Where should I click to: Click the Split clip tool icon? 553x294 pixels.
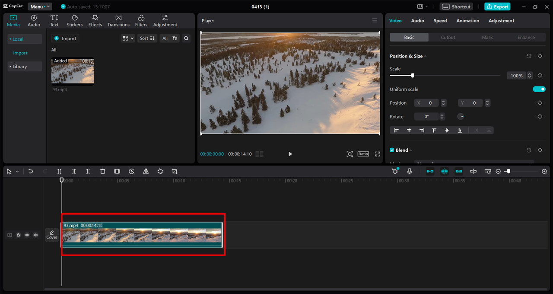click(59, 171)
